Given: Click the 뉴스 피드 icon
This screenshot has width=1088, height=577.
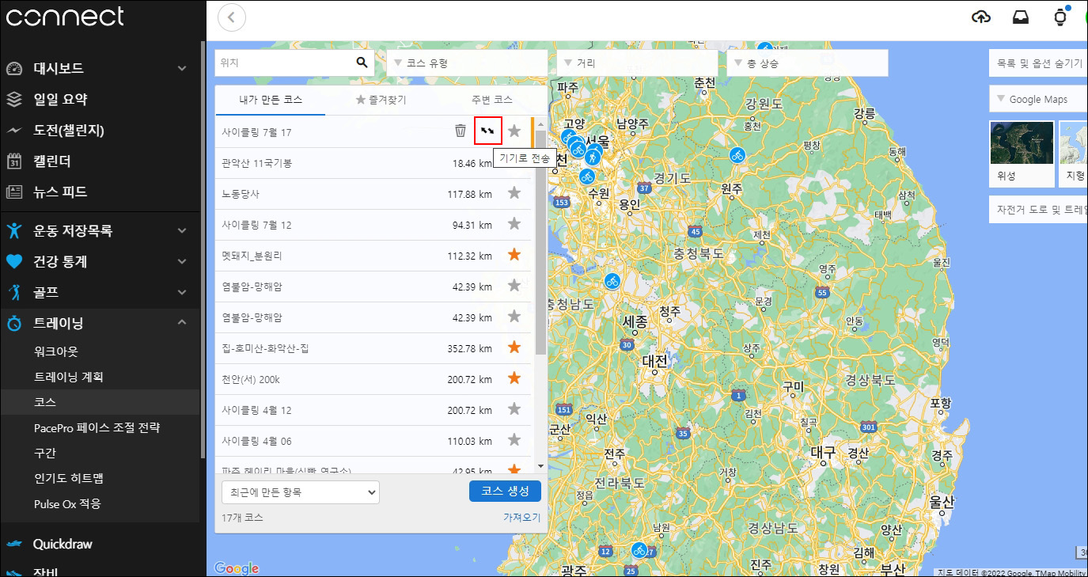Looking at the screenshot, I should tap(14, 192).
